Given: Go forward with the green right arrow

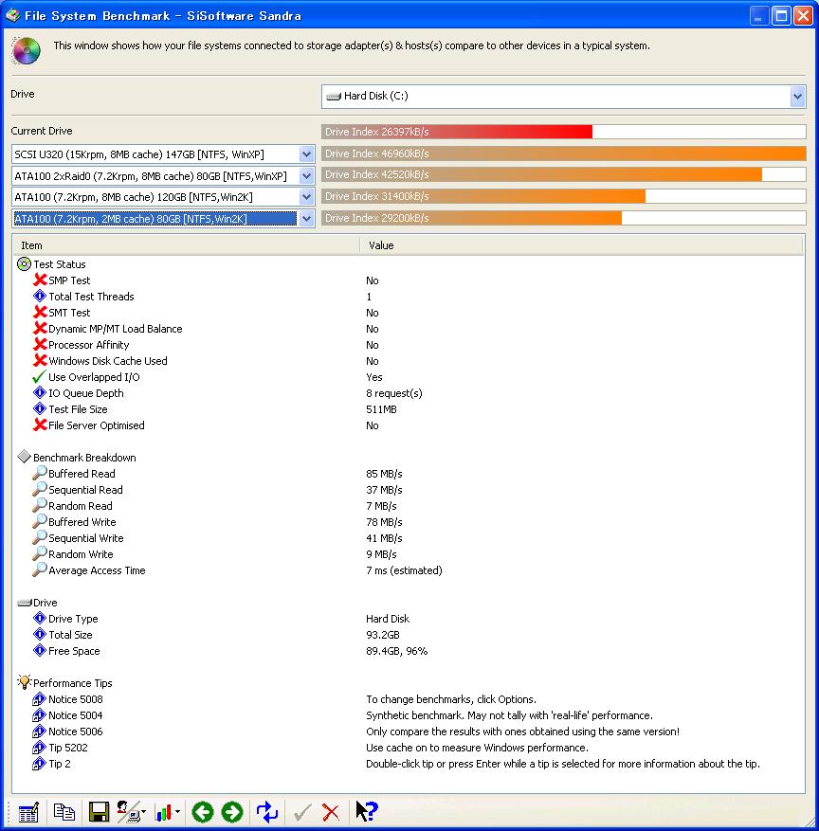Looking at the screenshot, I should pos(232,812).
